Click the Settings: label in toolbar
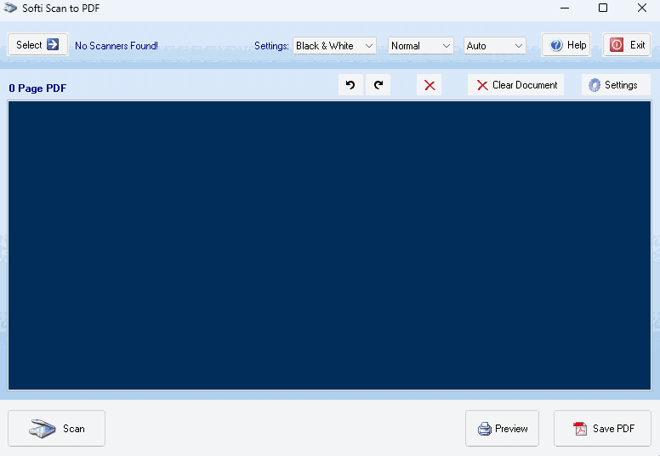This screenshot has height=456, width=660. pos(271,46)
